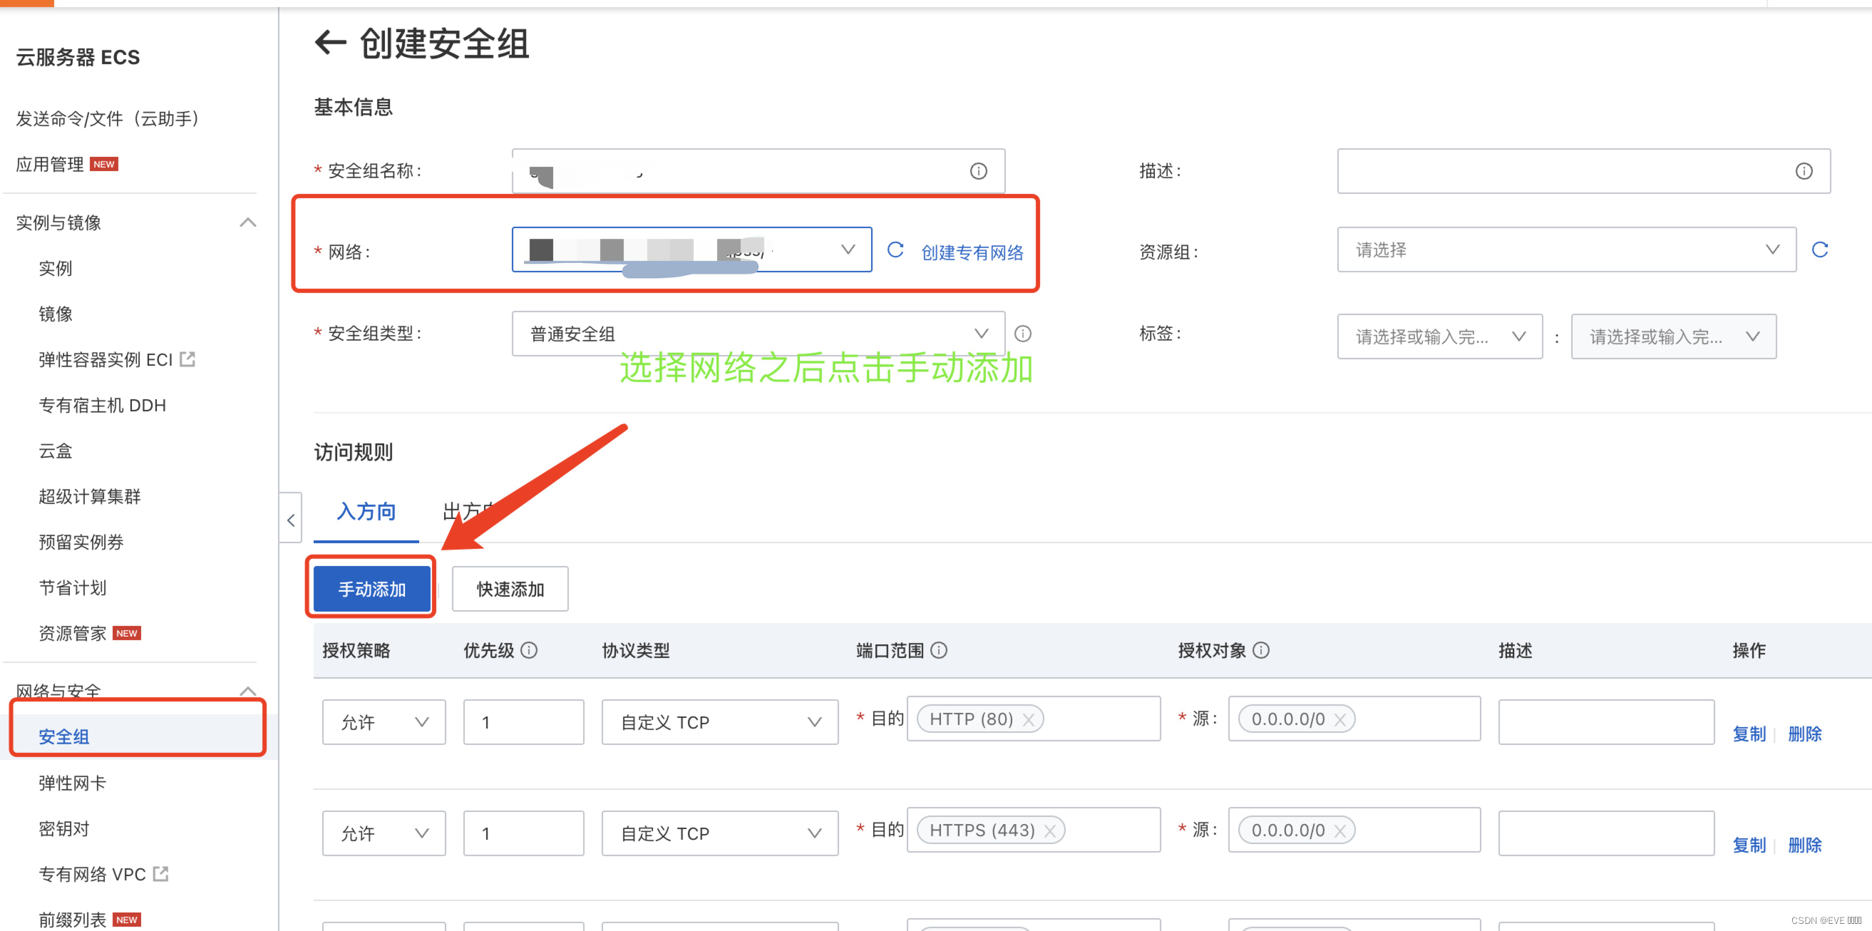
Task: Collapse the 实例与镜像 section
Action: (x=248, y=222)
